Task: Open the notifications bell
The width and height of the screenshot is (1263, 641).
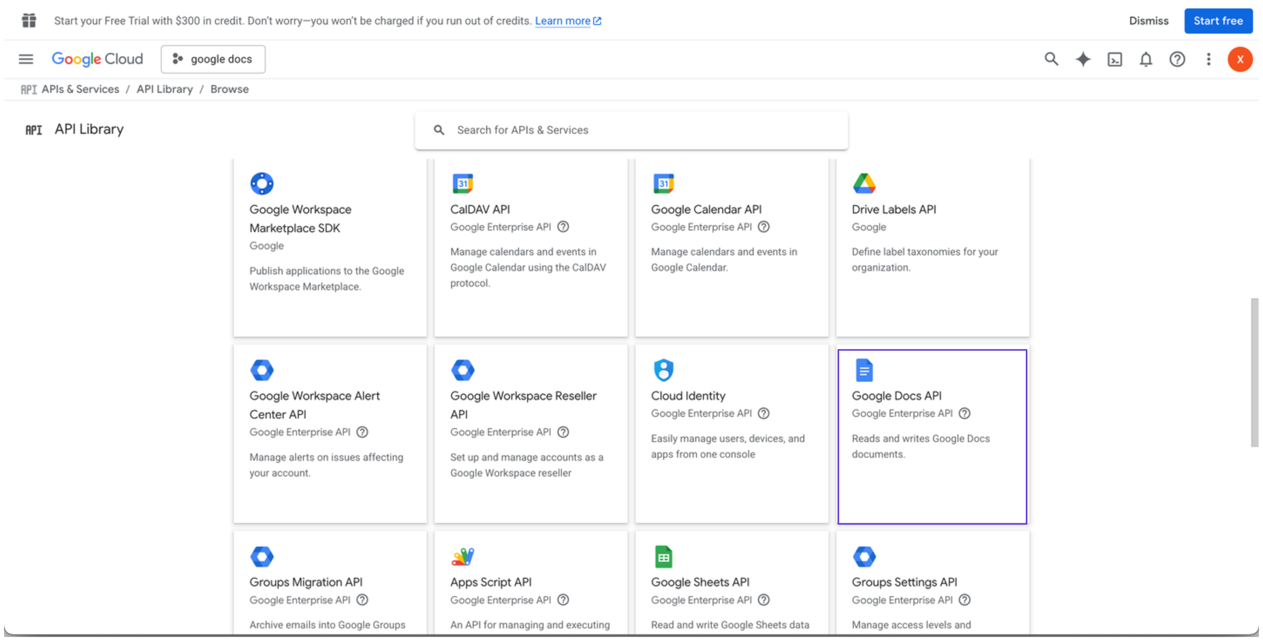Action: pyautogui.click(x=1145, y=59)
